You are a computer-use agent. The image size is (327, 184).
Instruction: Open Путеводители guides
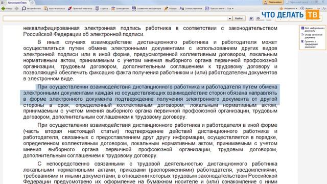click(x=120, y=9)
